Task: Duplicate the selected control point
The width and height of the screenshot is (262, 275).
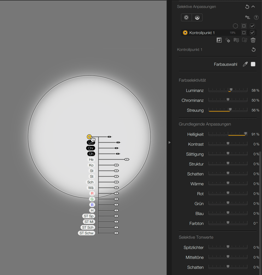Action: point(228,40)
